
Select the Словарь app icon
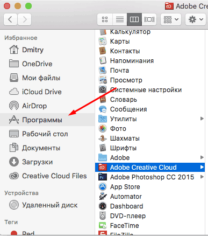click(x=103, y=100)
